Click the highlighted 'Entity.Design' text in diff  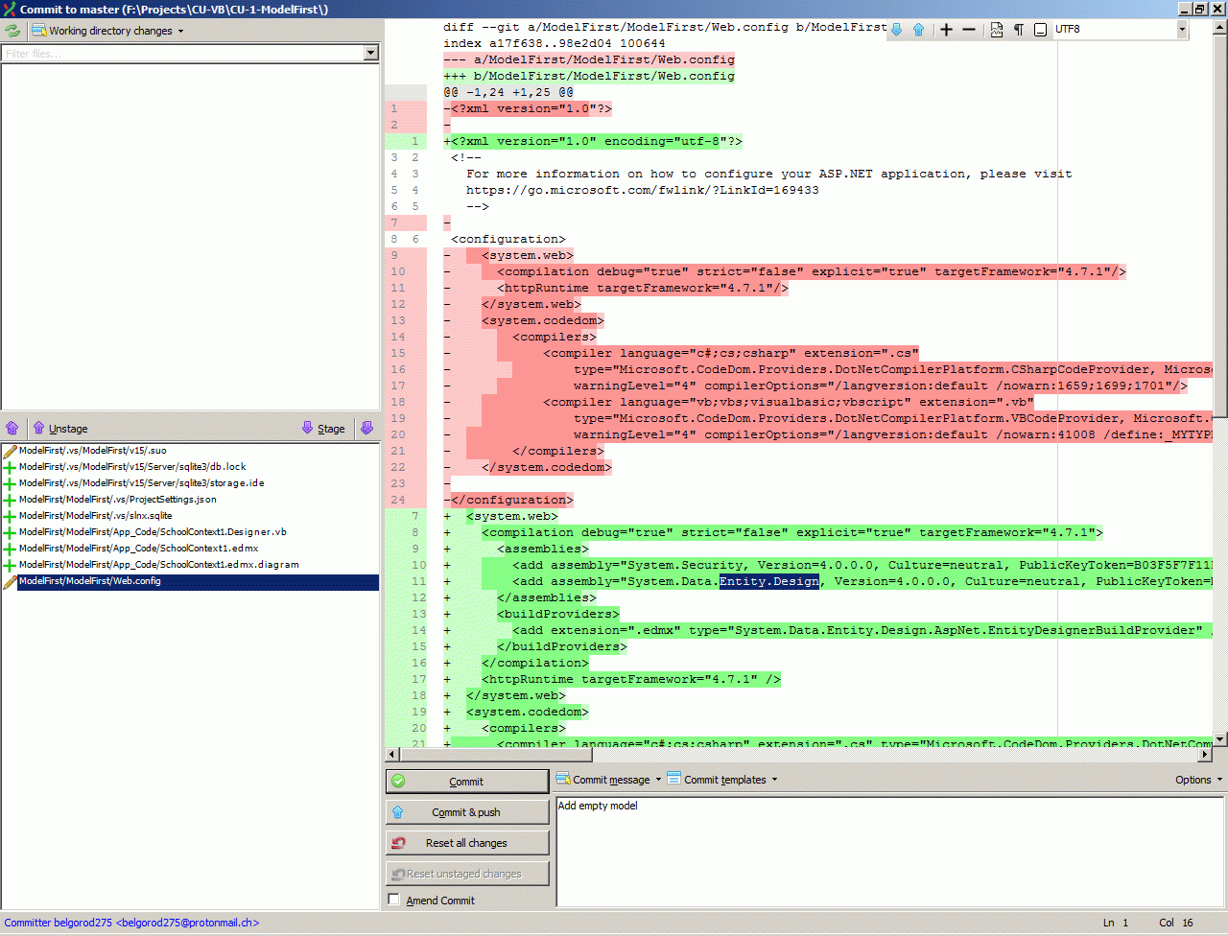pos(769,581)
